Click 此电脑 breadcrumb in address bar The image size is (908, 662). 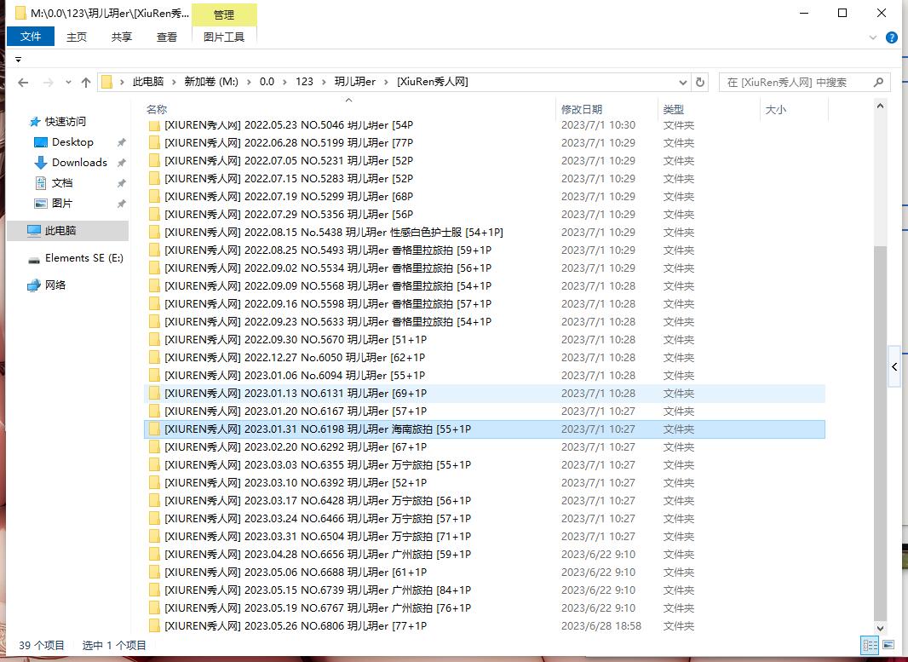[x=148, y=82]
